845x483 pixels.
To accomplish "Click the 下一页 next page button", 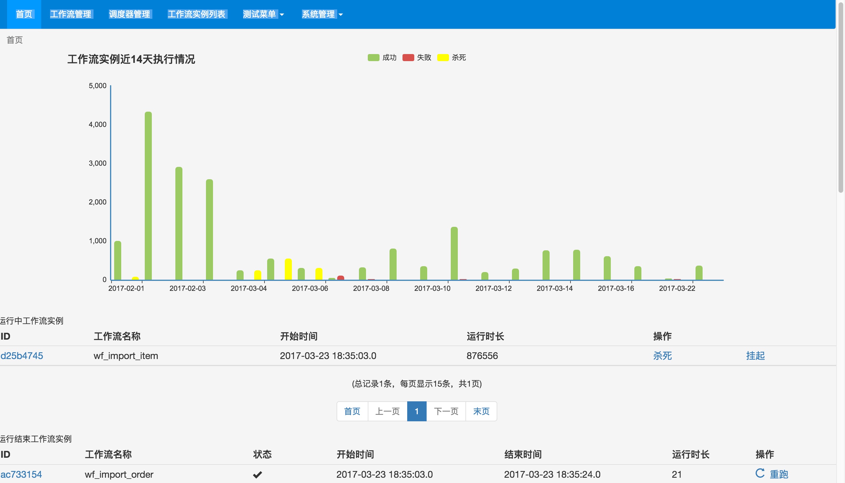I will tap(446, 411).
